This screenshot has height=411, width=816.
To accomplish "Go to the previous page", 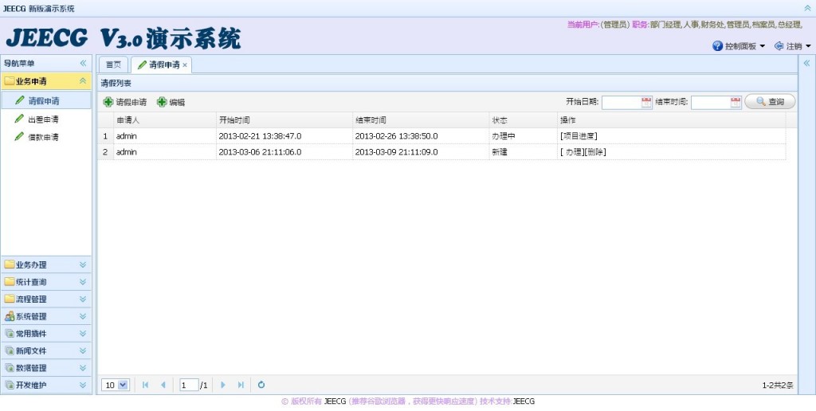I will click(163, 385).
